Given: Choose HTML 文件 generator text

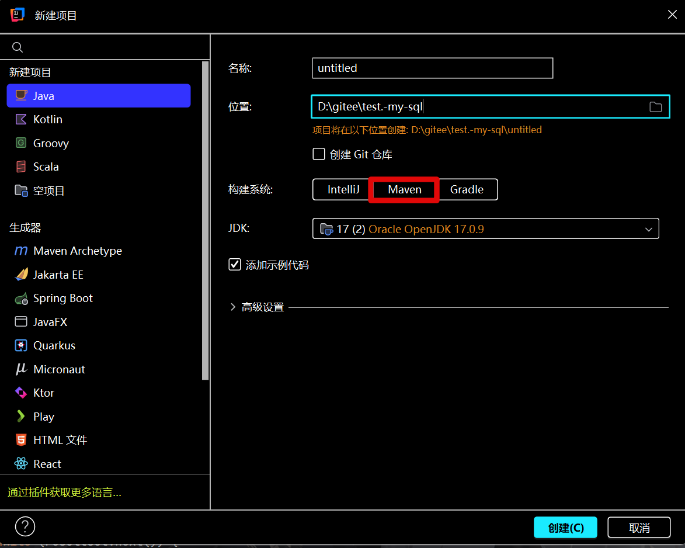Looking at the screenshot, I should (60, 440).
